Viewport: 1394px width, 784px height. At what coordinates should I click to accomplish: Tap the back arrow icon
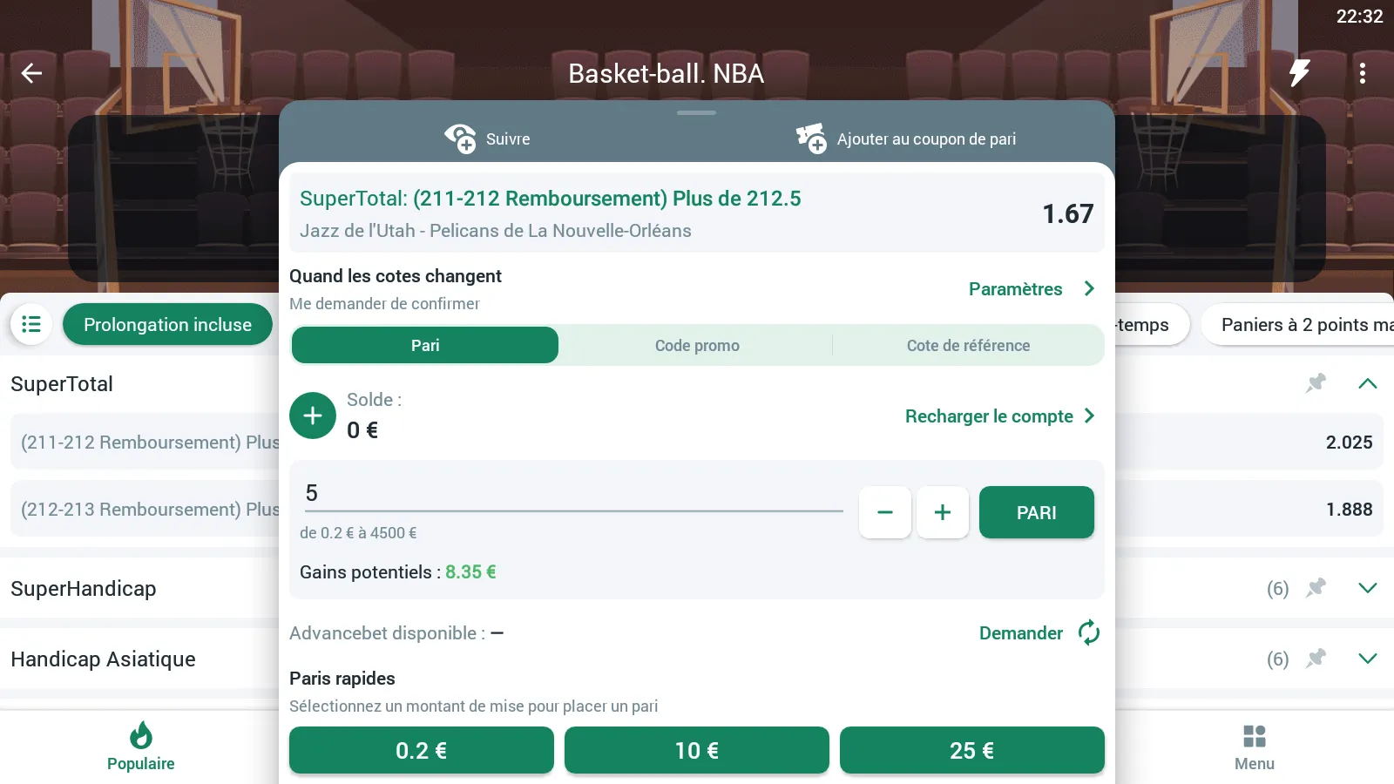tap(32, 73)
